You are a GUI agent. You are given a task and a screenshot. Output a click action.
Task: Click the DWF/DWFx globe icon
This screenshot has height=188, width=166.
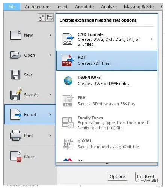click(x=68, y=81)
